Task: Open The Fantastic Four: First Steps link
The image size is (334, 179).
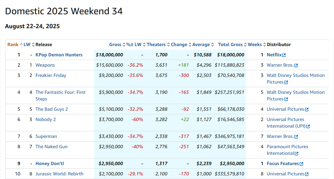Action: click(x=60, y=92)
